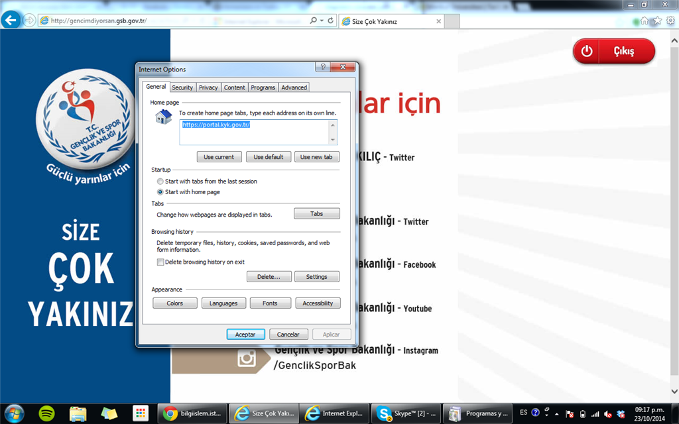Go to the Advanced tab
Viewport: 679px width, 424px height.
click(x=294, y=87)
